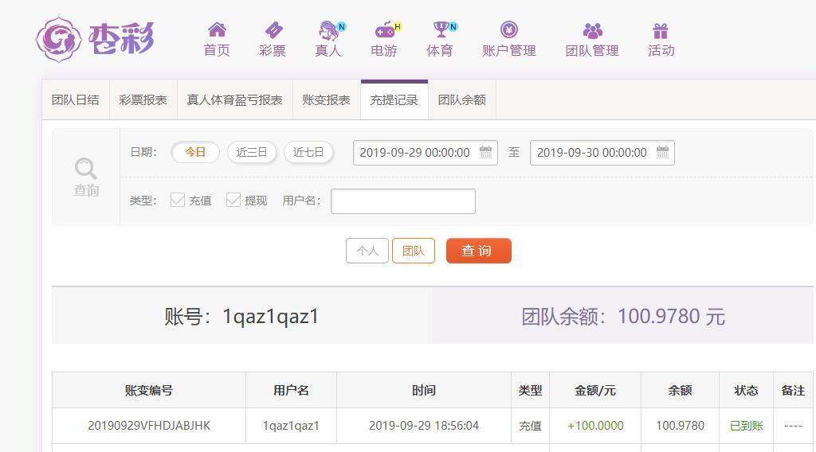Open the 电游 gamepad icon
The image size is (816, 452).
386,31
